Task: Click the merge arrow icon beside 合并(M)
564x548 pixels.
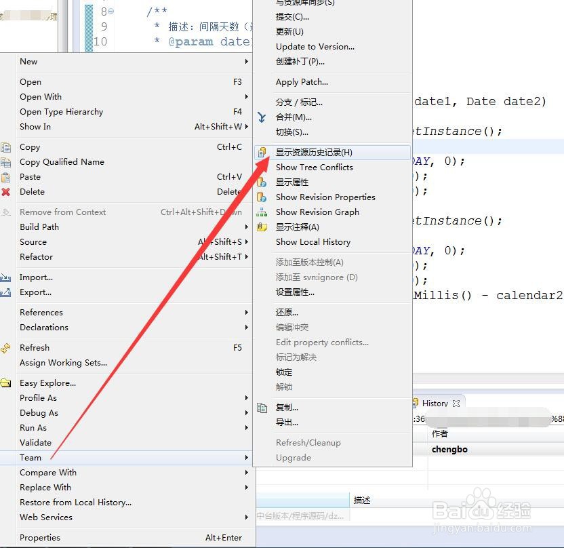Action: pos(262,117)
